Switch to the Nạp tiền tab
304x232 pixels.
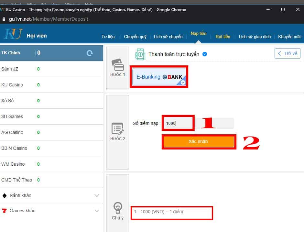[x=199, y=34]
